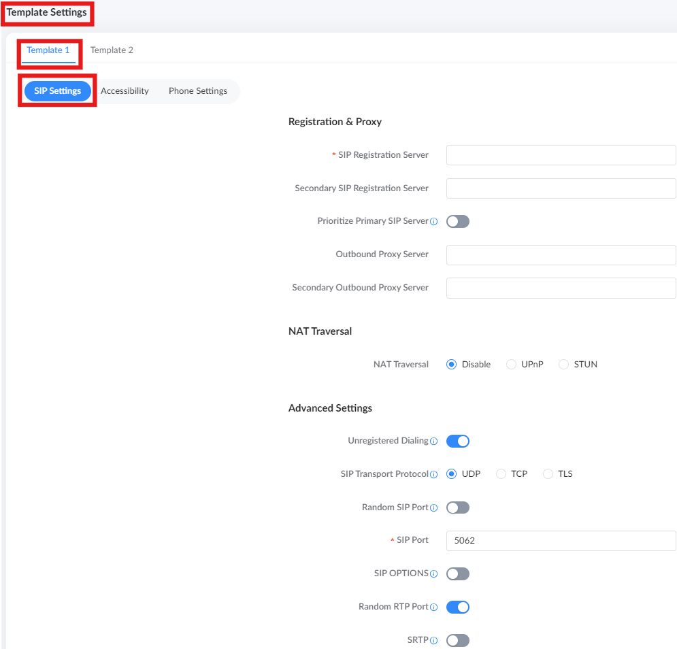Click the Secondary Outbound Proxy Server input

(561, 288)
